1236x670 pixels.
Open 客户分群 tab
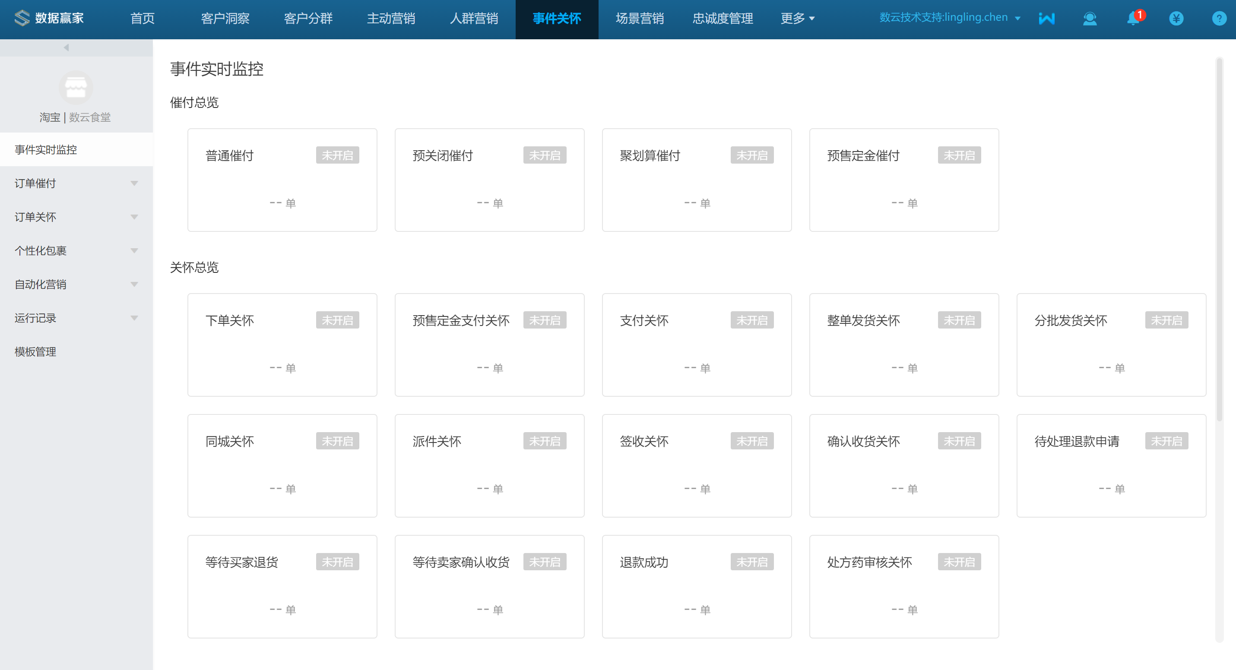308,19
